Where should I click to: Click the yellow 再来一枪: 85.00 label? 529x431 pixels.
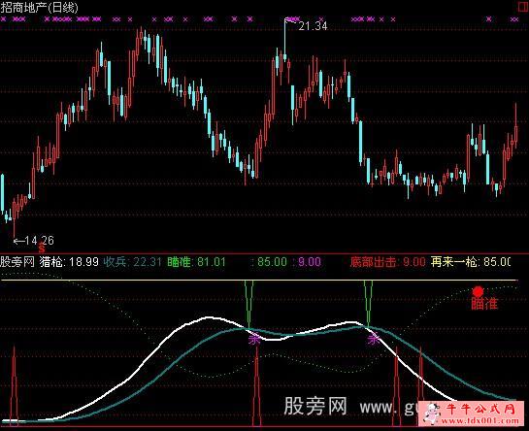coord(471,261)
